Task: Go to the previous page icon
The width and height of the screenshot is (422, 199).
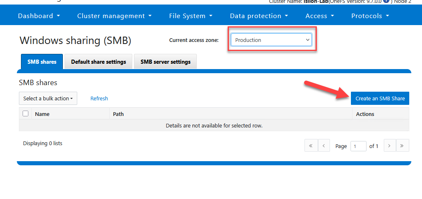Action: point(324,146)
